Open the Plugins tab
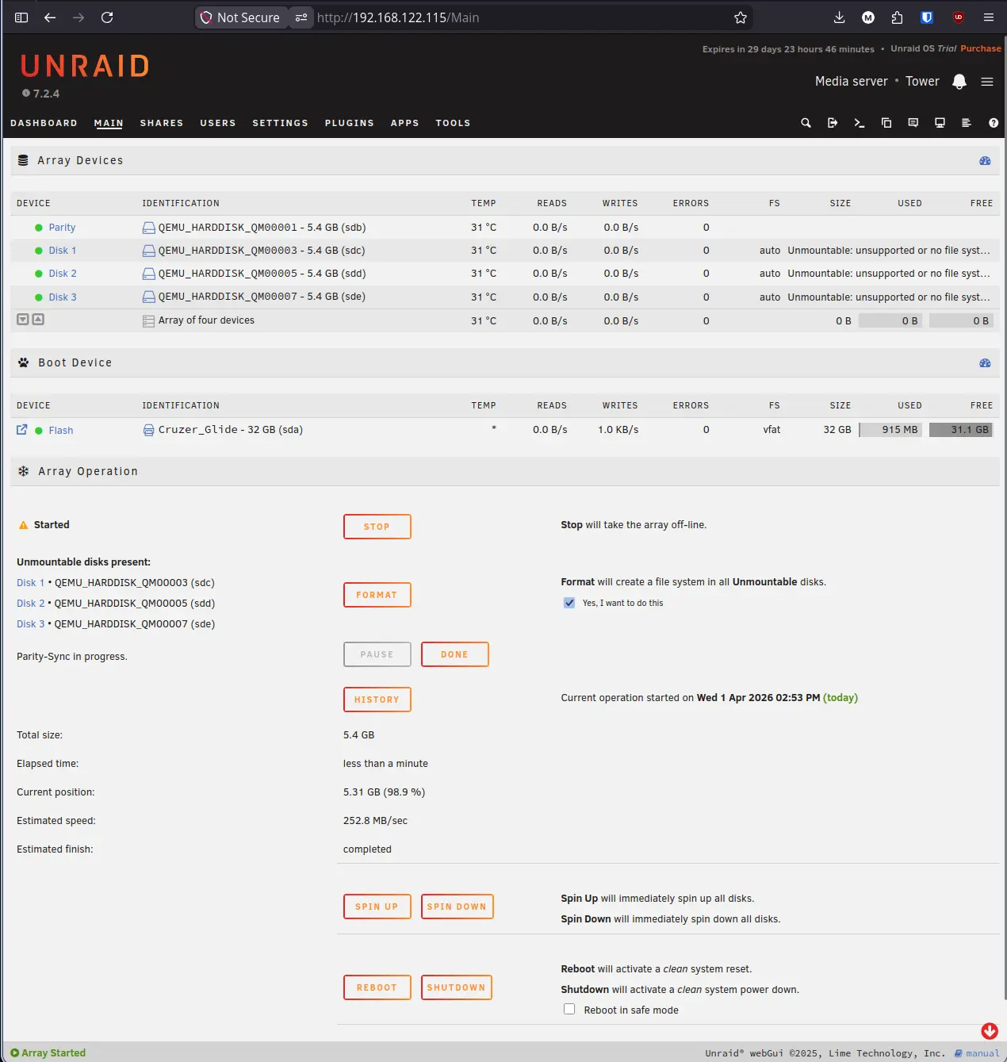The height and width of the screenshot is (1062, 1007). [349, 123]
